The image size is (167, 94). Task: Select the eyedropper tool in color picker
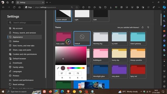coord(58,68)
